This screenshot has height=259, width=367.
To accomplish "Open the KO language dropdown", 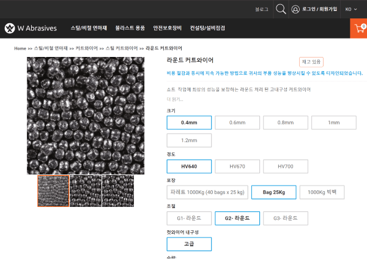I will (351, 9).
